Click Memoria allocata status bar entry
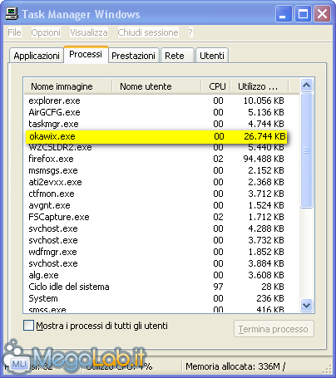The height and width of the screenshot is (378, 336). coord(235,366)
